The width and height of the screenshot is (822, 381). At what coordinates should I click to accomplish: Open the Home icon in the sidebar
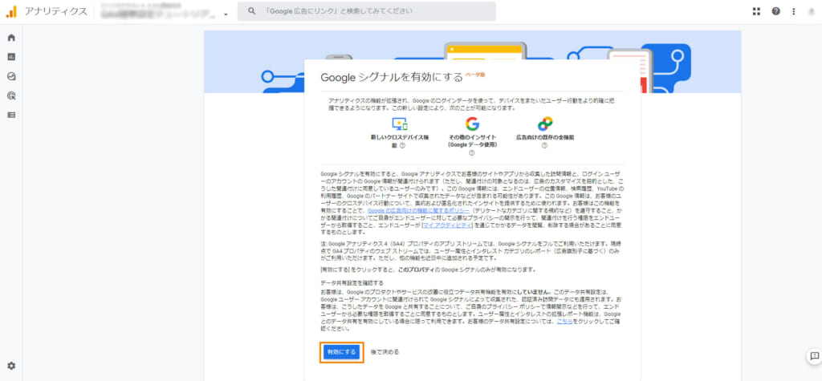point(11,38)
